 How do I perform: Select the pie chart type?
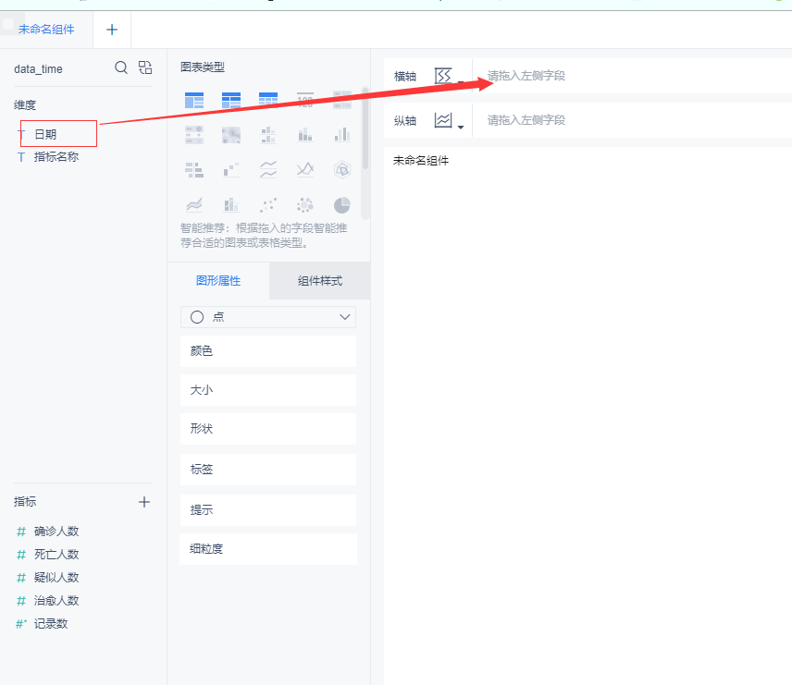(342, 205)
